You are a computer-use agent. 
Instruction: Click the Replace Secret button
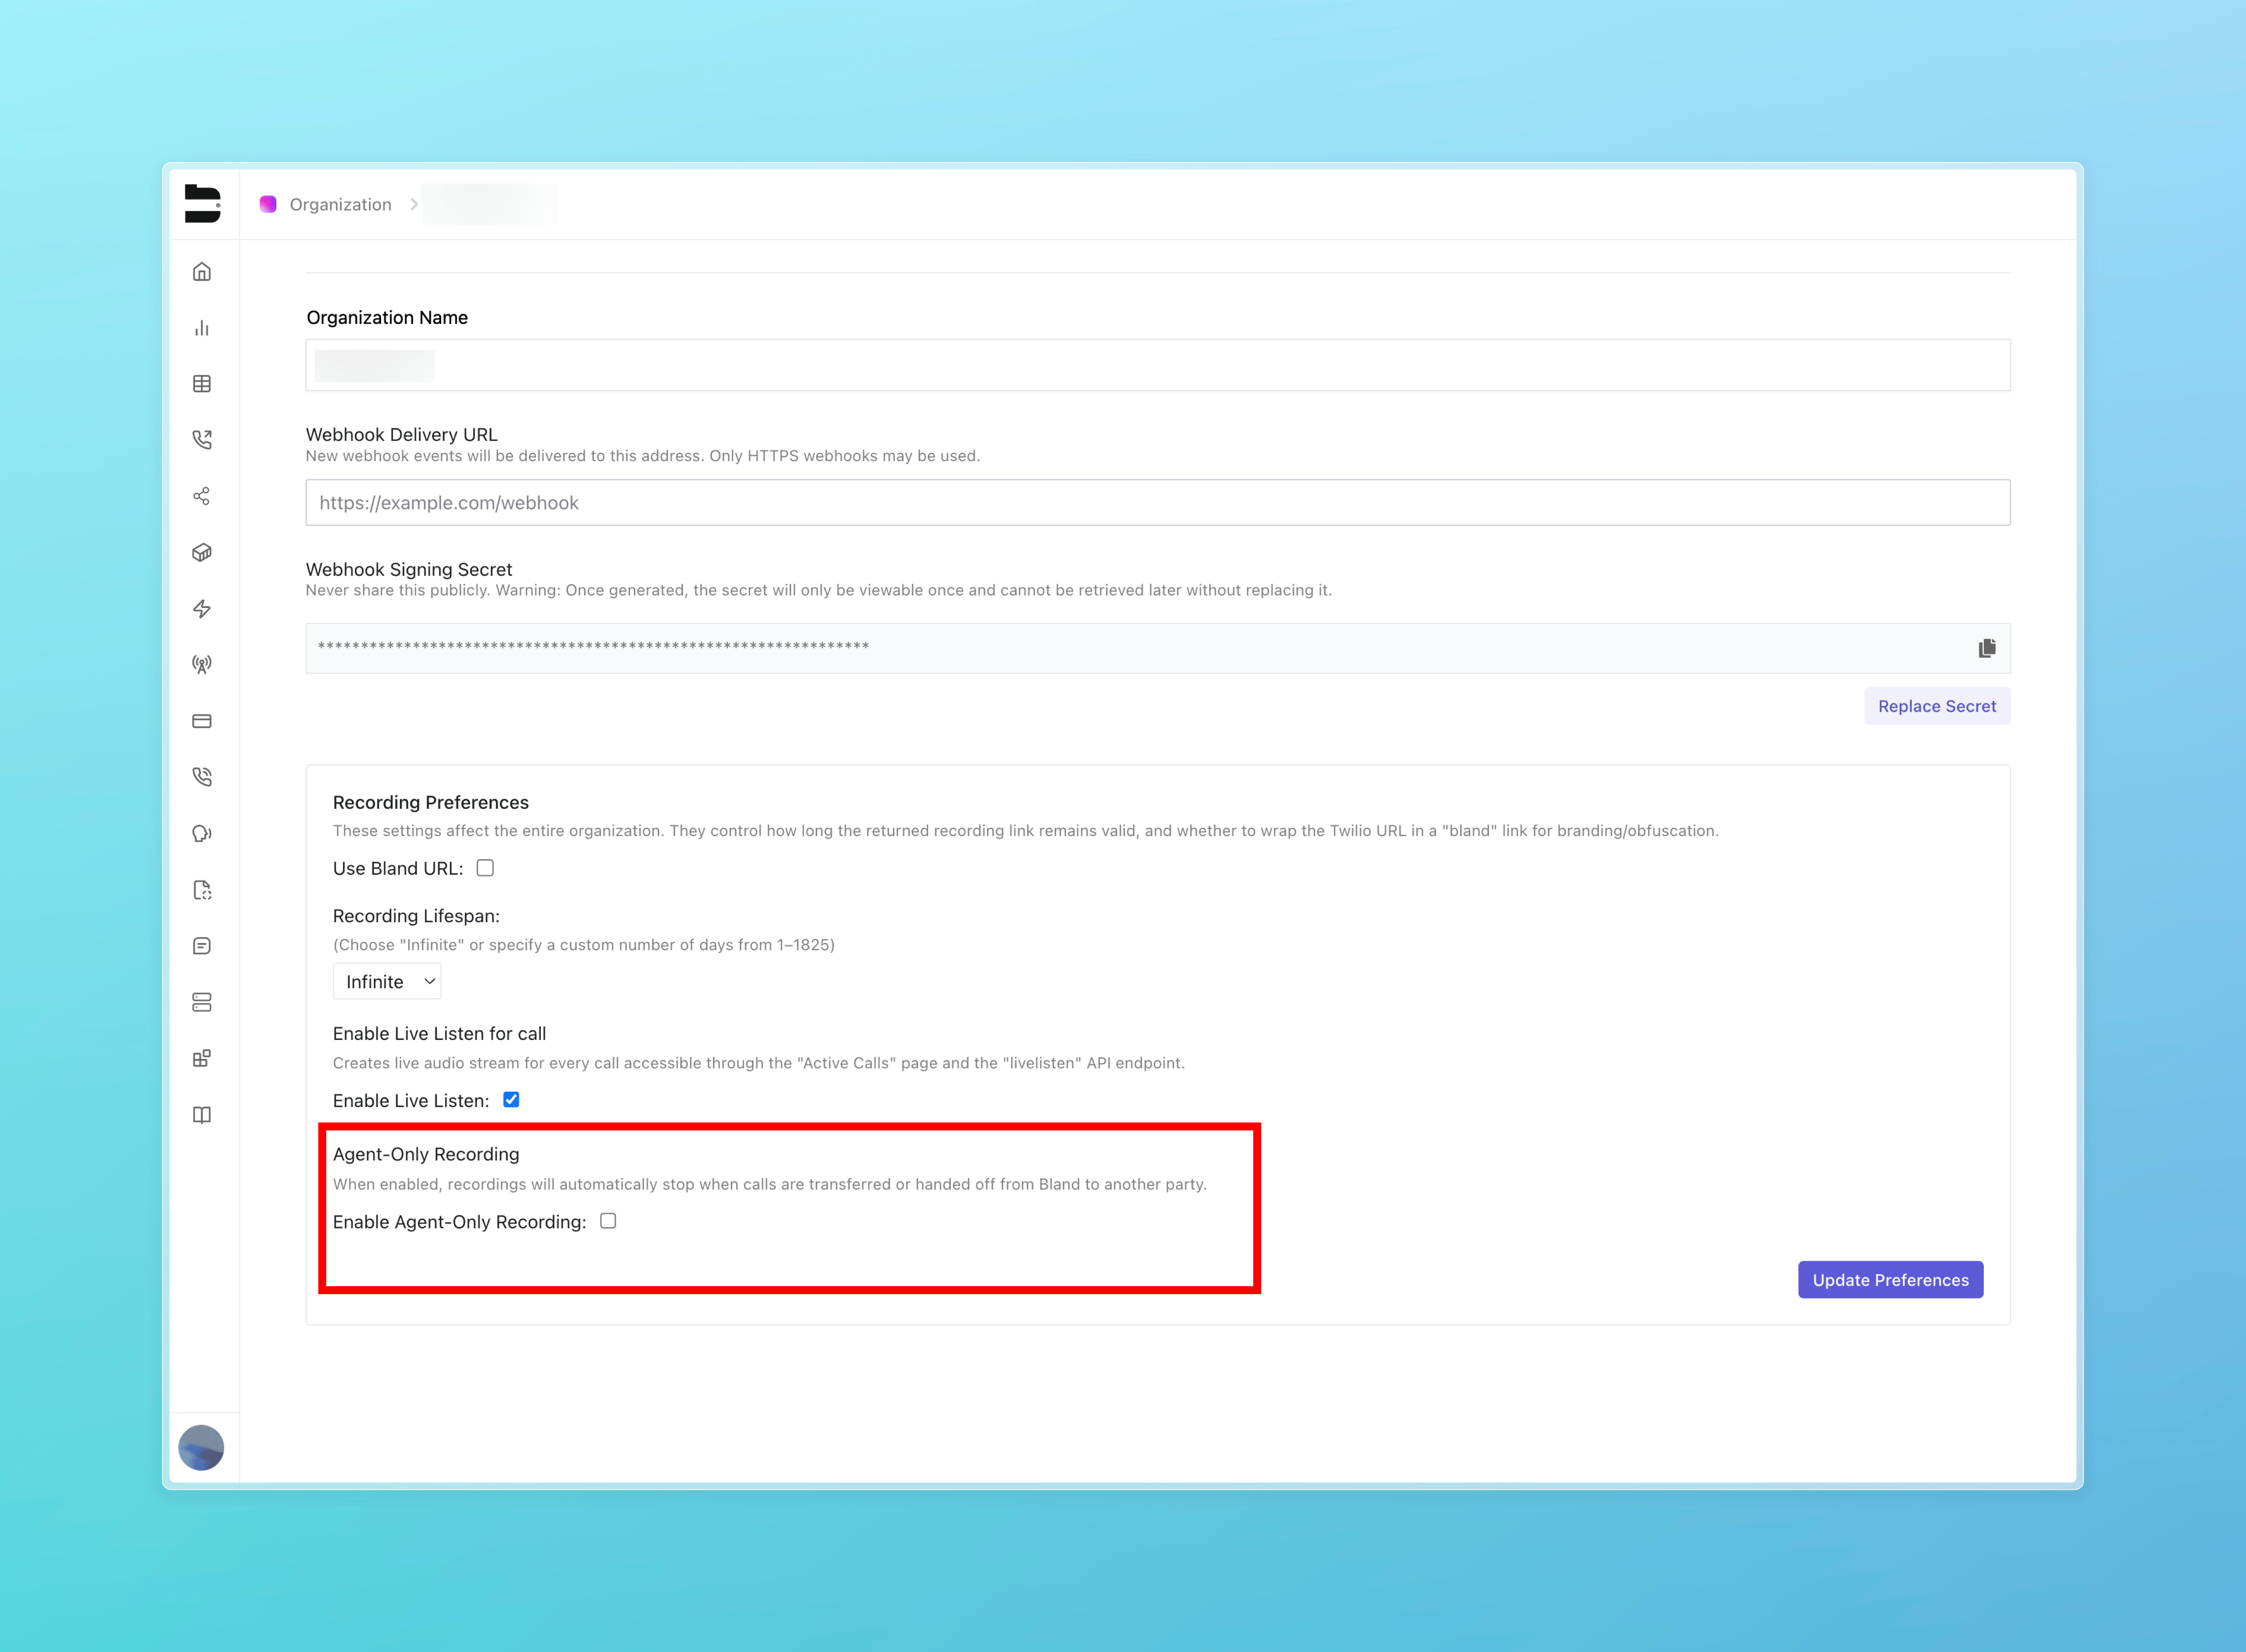pos(1937,706)
